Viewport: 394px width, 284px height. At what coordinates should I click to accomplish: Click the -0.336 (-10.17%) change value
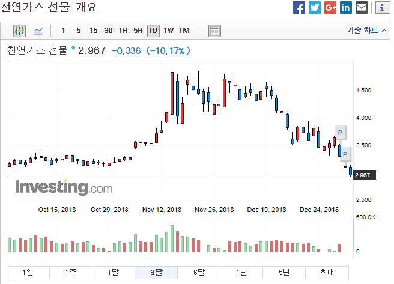151,51
